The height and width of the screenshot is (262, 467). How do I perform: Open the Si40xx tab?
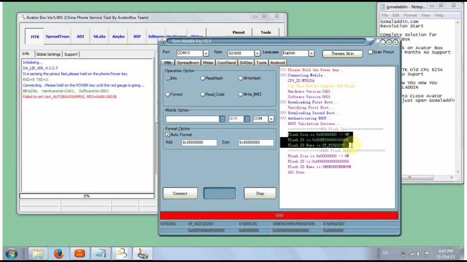click(x=246, y=63)
